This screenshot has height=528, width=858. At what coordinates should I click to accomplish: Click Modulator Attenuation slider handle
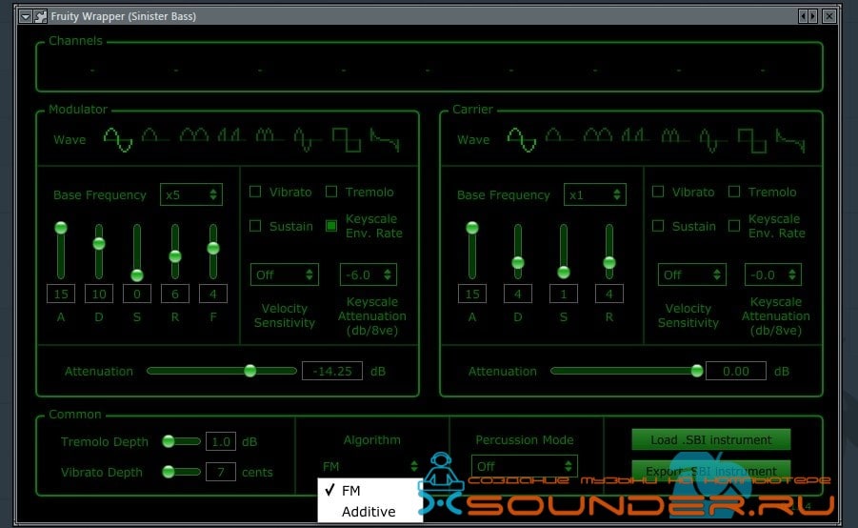250,371
